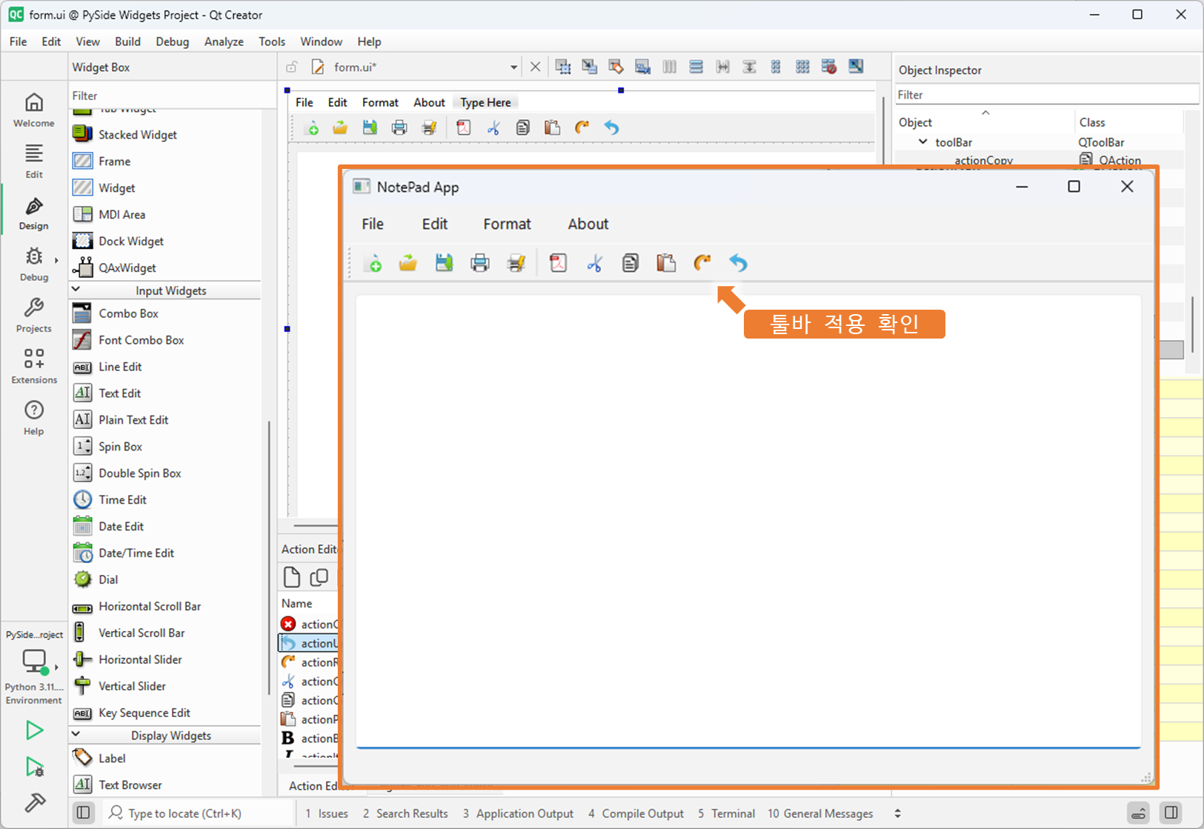Screen dimensions: 1204x829
Task: Click Lay Out in a Grid toolbar icon
Action: (803, 67)
